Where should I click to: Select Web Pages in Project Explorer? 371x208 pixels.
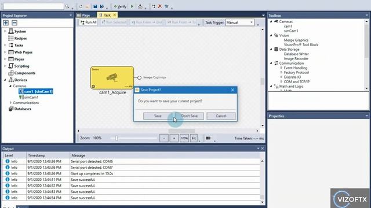pos(23,52)
